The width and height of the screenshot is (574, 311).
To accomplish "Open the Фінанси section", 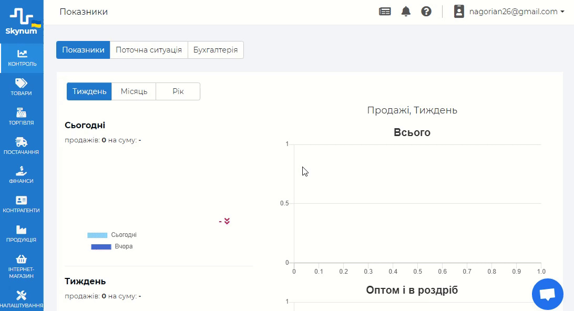I will [x=22, y=175].
